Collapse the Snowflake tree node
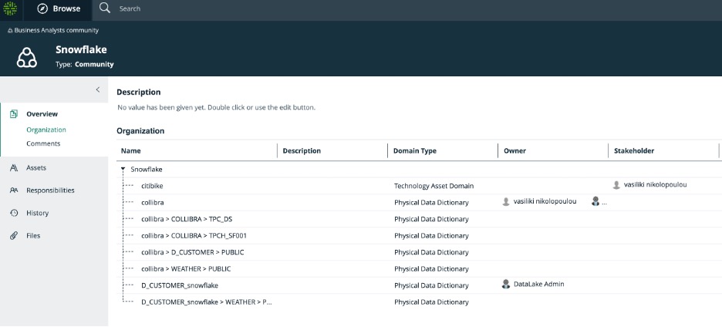 pyautogui.click(x=123, y=169)
